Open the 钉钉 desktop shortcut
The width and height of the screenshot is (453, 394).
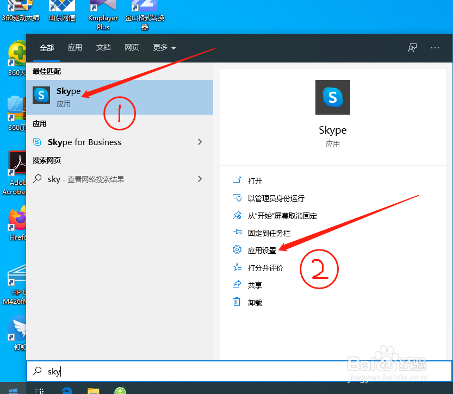click(17, 333)
